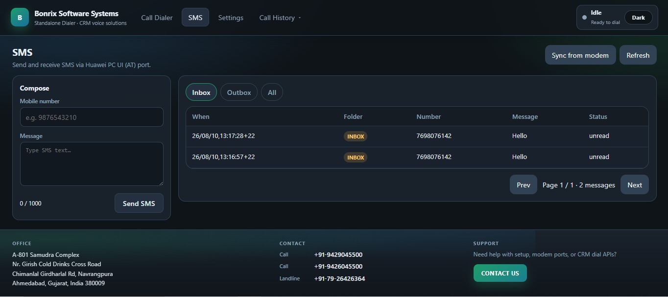Click Sync from modem button
The width and height of the screenshot is (668, 297).
[x=580, y=55]
